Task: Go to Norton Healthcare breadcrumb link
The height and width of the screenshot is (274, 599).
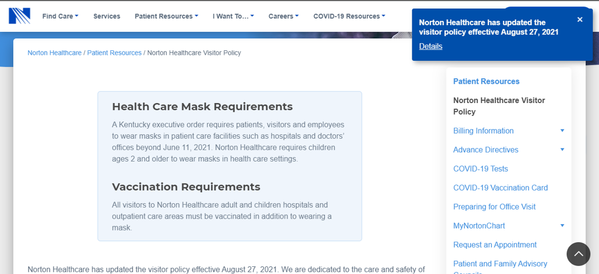Action: [x=54, y=53]
